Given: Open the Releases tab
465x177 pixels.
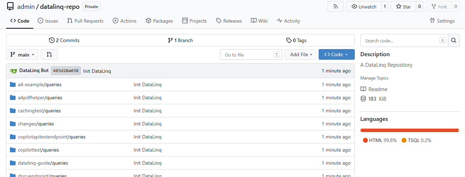Looking at the screenshot, I should point(229,21).
